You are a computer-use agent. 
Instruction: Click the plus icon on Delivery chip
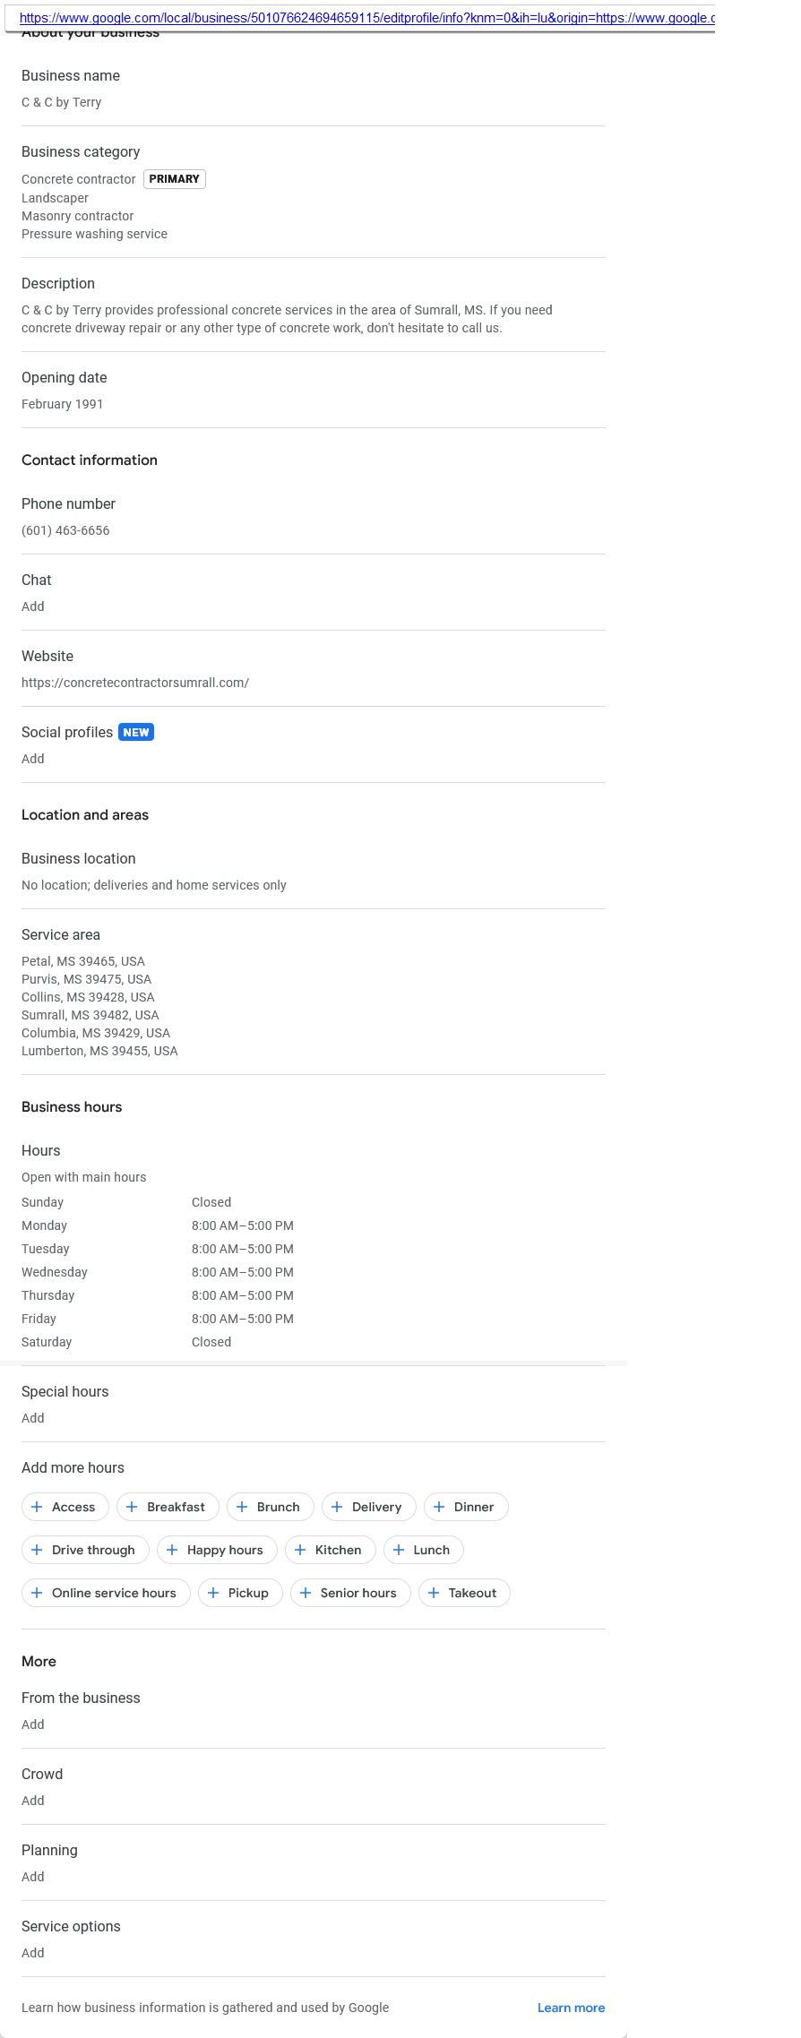pyautogui.click(x=337, y=1507)
